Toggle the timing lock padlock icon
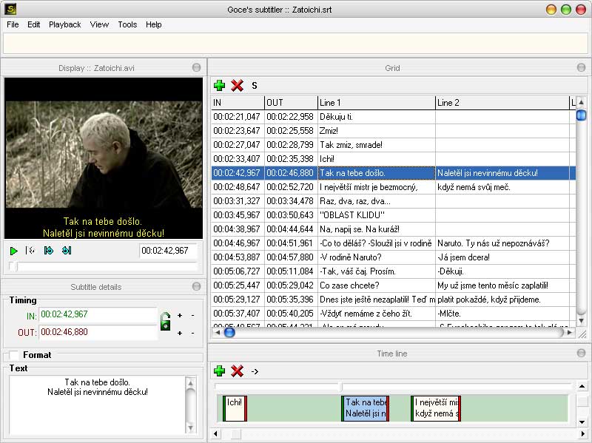Image resolution: width=592 pixels, height=443 pixels. pyautogui.click(x=165, y=322)
